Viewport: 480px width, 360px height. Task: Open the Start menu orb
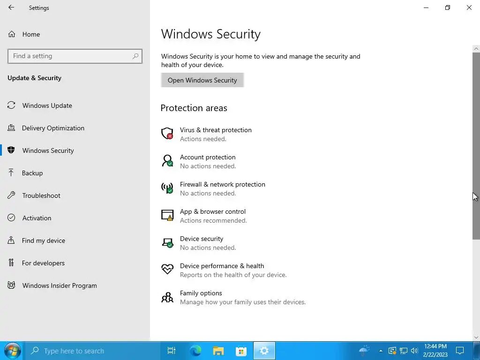click(12, 351)
